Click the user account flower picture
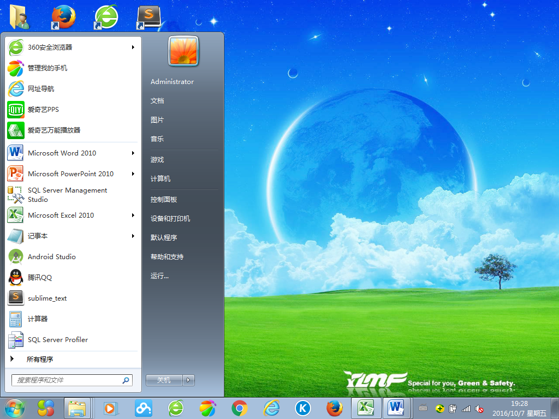Screen dimensions: 559x419 tap(183, 51)
